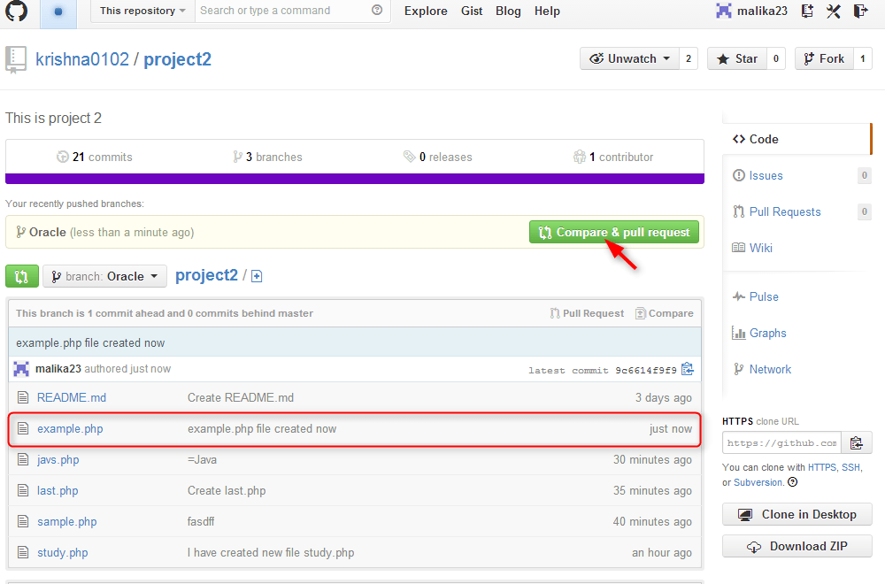Open the branch: Oracle selector
885x584 pixels.
105,276
